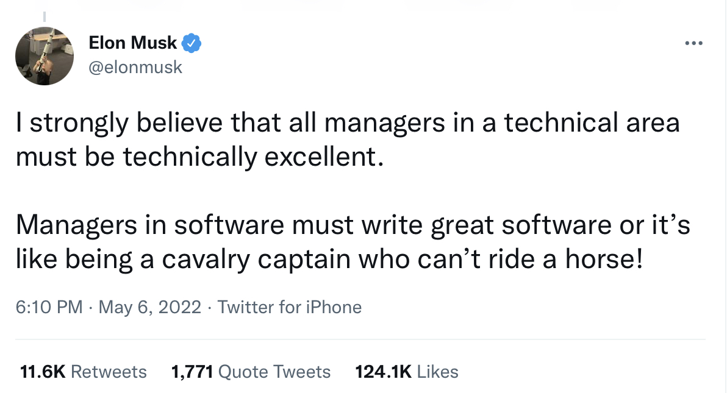The height and width of the screenshot is (393, 727).
Task: Open the Twitter for iPhone source link
Action: pyautogui.click(x=289, y=307)
